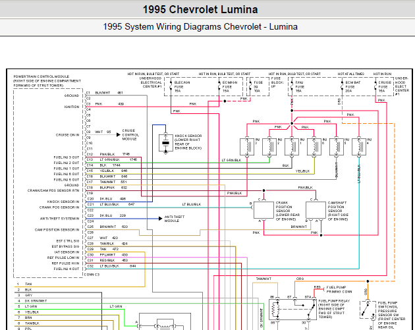Click pin C32 'LT BLU/BLK 844' wire label
The width and height of the screenshot is (415, 330).
point(118,266)
